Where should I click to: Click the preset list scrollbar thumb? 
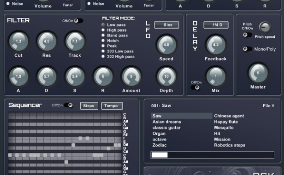point(160,155)
